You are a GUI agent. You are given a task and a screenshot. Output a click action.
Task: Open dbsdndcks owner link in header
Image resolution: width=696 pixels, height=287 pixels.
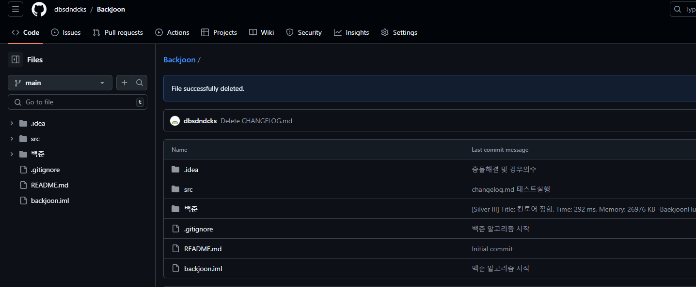coord(70,9)
